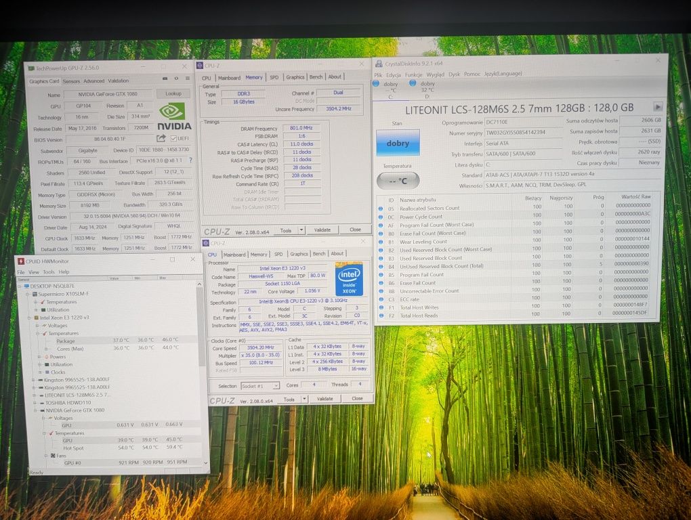
Task: Expand the Cores (Max) node in HWMonitor
Action: [x=46, y=349]
